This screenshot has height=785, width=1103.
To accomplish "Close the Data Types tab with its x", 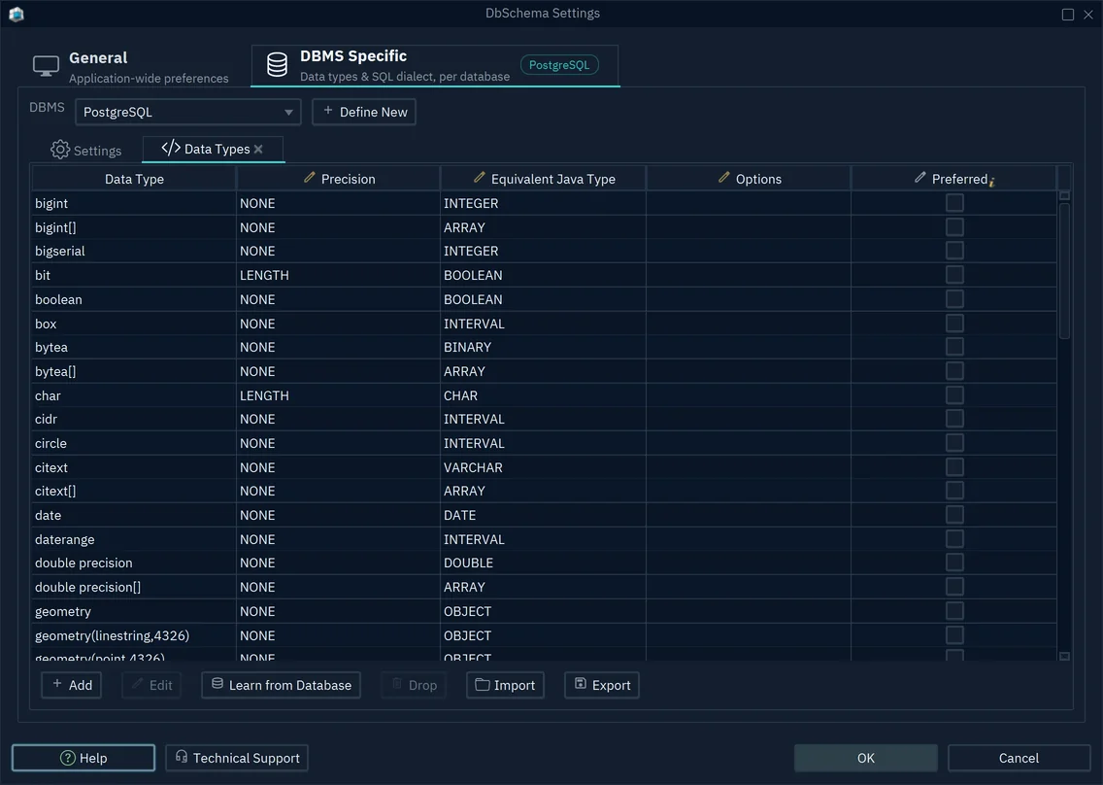I will (258, 150).
